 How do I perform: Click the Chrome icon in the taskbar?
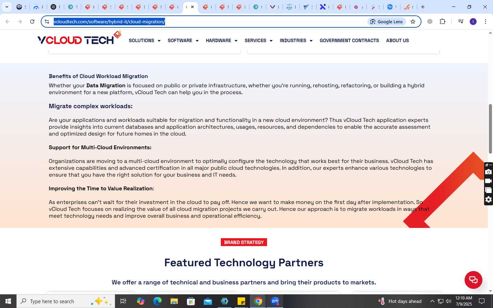click(x=258, y=301)
